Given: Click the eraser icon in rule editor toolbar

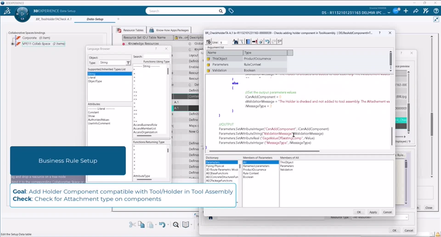Looking at the screenshot, I should pyautogui.click(x=260, y=42).
